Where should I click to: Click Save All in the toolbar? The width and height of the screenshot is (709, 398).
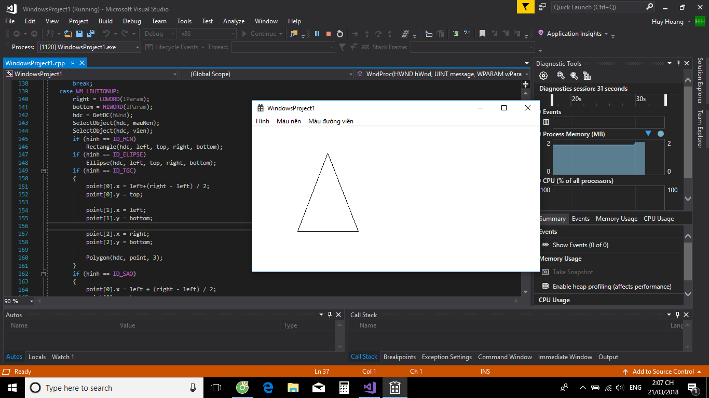90,34
